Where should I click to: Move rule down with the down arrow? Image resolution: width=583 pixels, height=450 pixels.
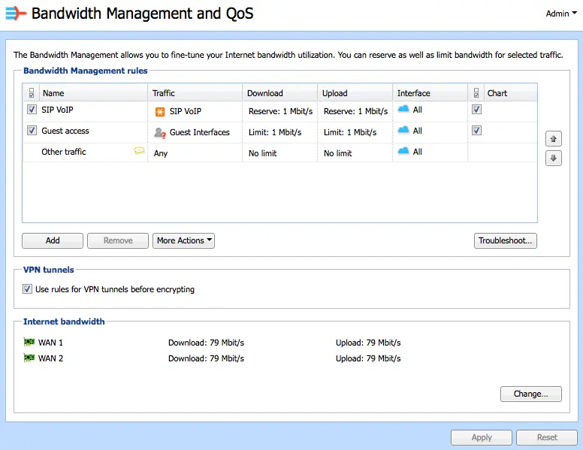[553, 159]
